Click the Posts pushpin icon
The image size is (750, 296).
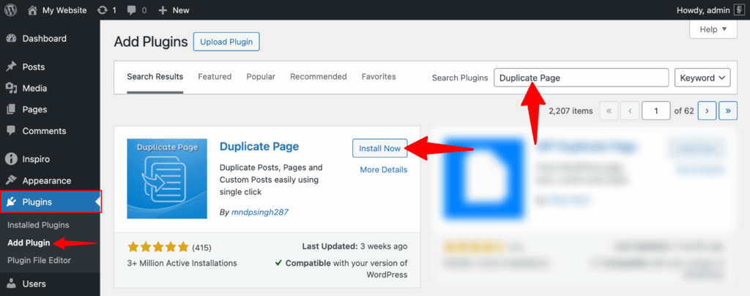point(12,67)
